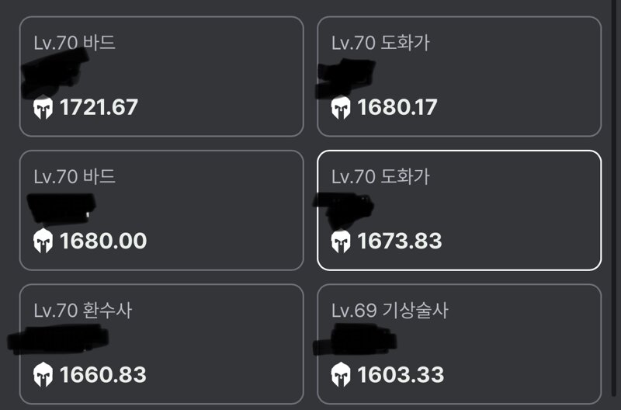This screenshot has width=621, height=410.
Task: Click helmet icon beside 1680.00
Action: 43,241
